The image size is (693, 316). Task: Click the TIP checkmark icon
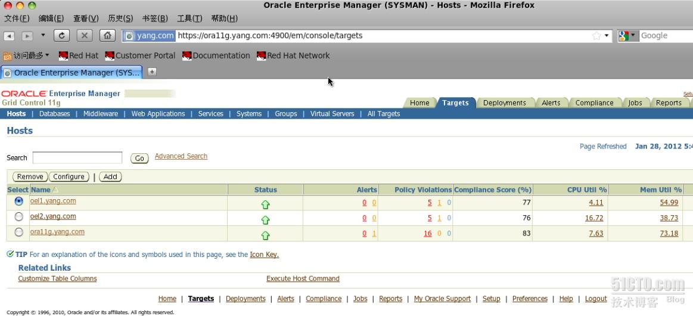click(x=10, y=253)
